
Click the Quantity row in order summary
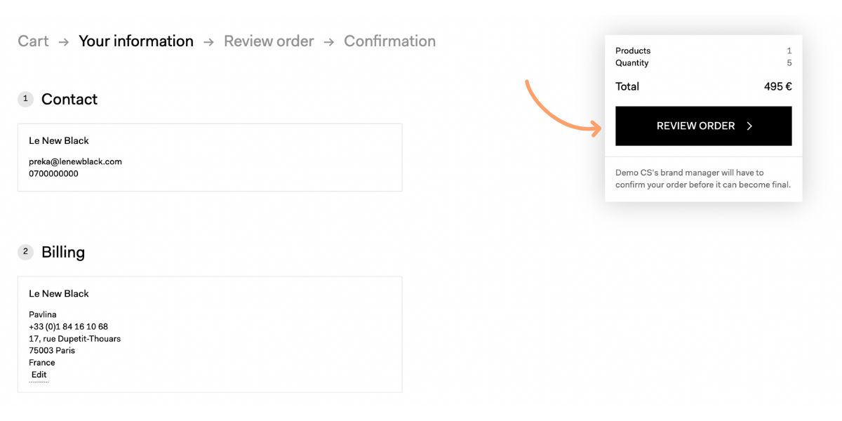pos(704,63)
